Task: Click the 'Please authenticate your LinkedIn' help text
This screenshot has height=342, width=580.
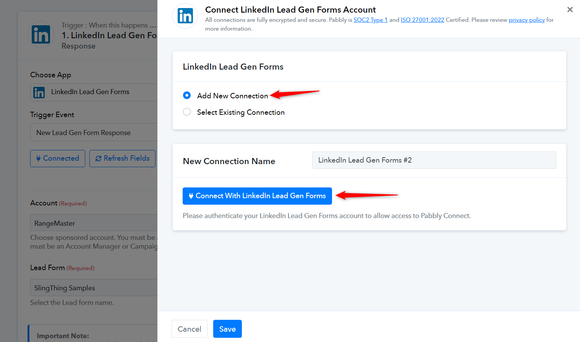Action: click(x=327, y=216)
